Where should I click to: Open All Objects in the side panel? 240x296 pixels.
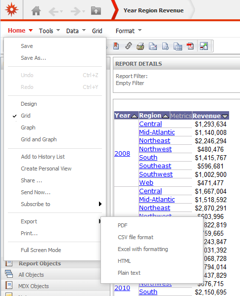(31, 275)
